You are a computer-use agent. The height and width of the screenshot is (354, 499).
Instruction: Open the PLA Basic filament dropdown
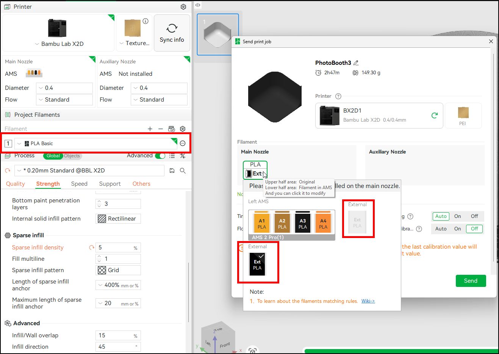pyautogui.click(x=96, y=144)
